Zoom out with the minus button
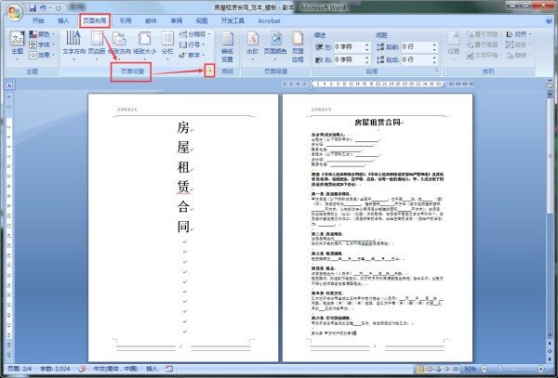Image resolution: width=558 pixels, height=378 pixels. [x=485, y=369]
